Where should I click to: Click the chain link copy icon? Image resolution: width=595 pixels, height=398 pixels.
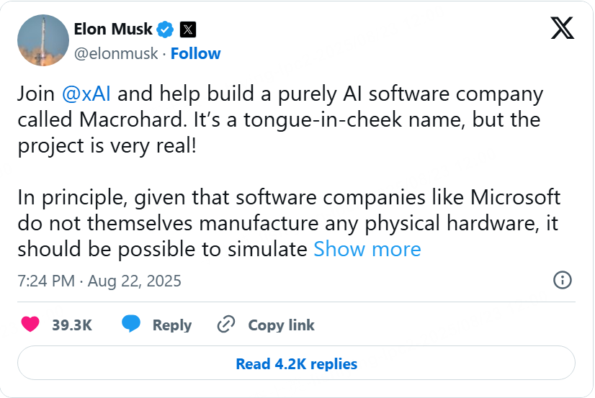225,325
